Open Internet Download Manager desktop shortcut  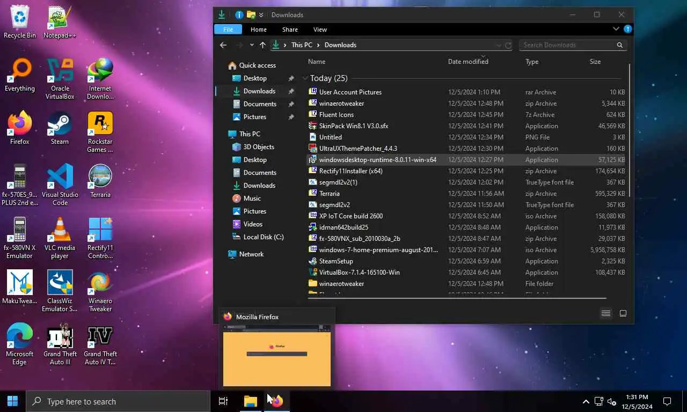tap(100, 79)
